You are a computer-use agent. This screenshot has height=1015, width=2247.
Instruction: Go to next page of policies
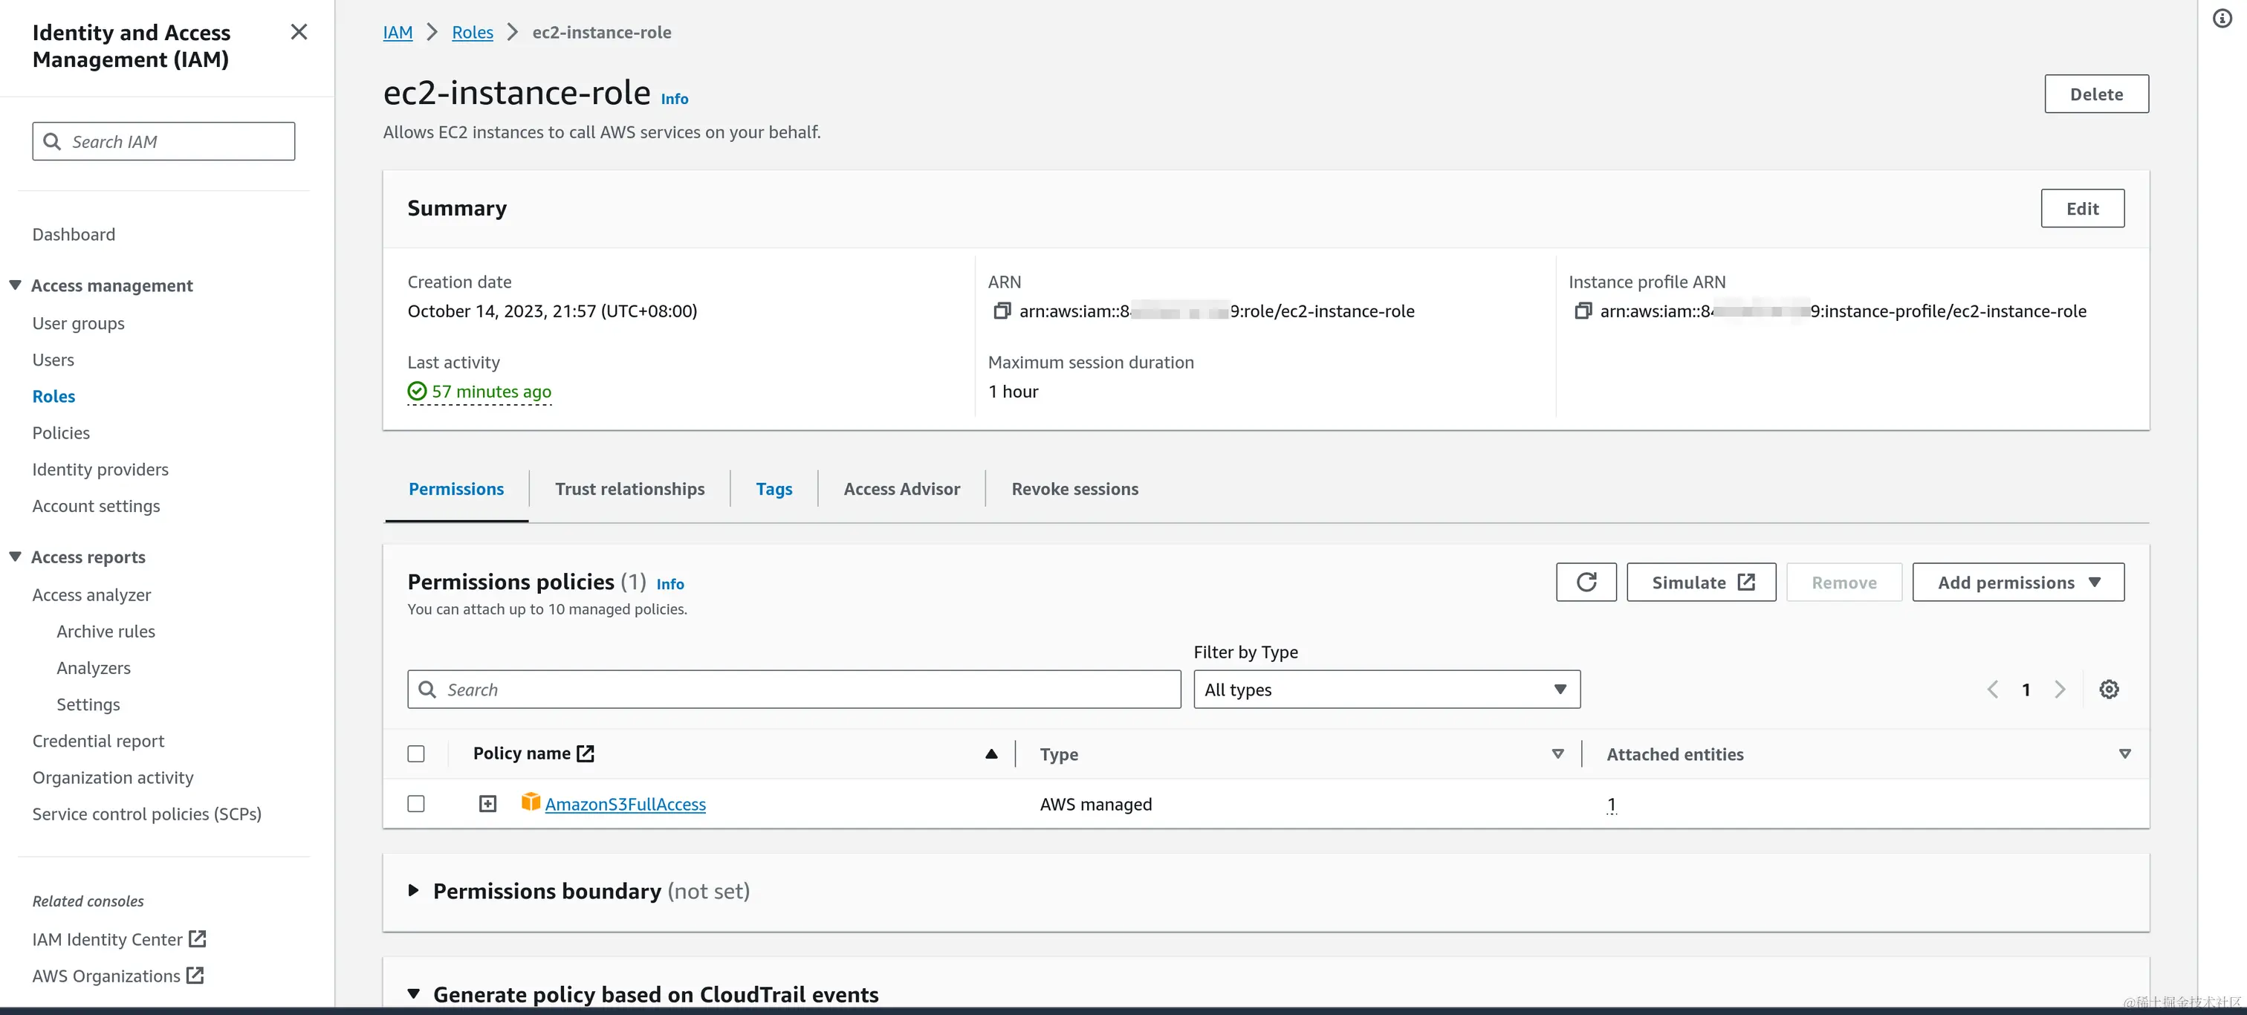2060,690
